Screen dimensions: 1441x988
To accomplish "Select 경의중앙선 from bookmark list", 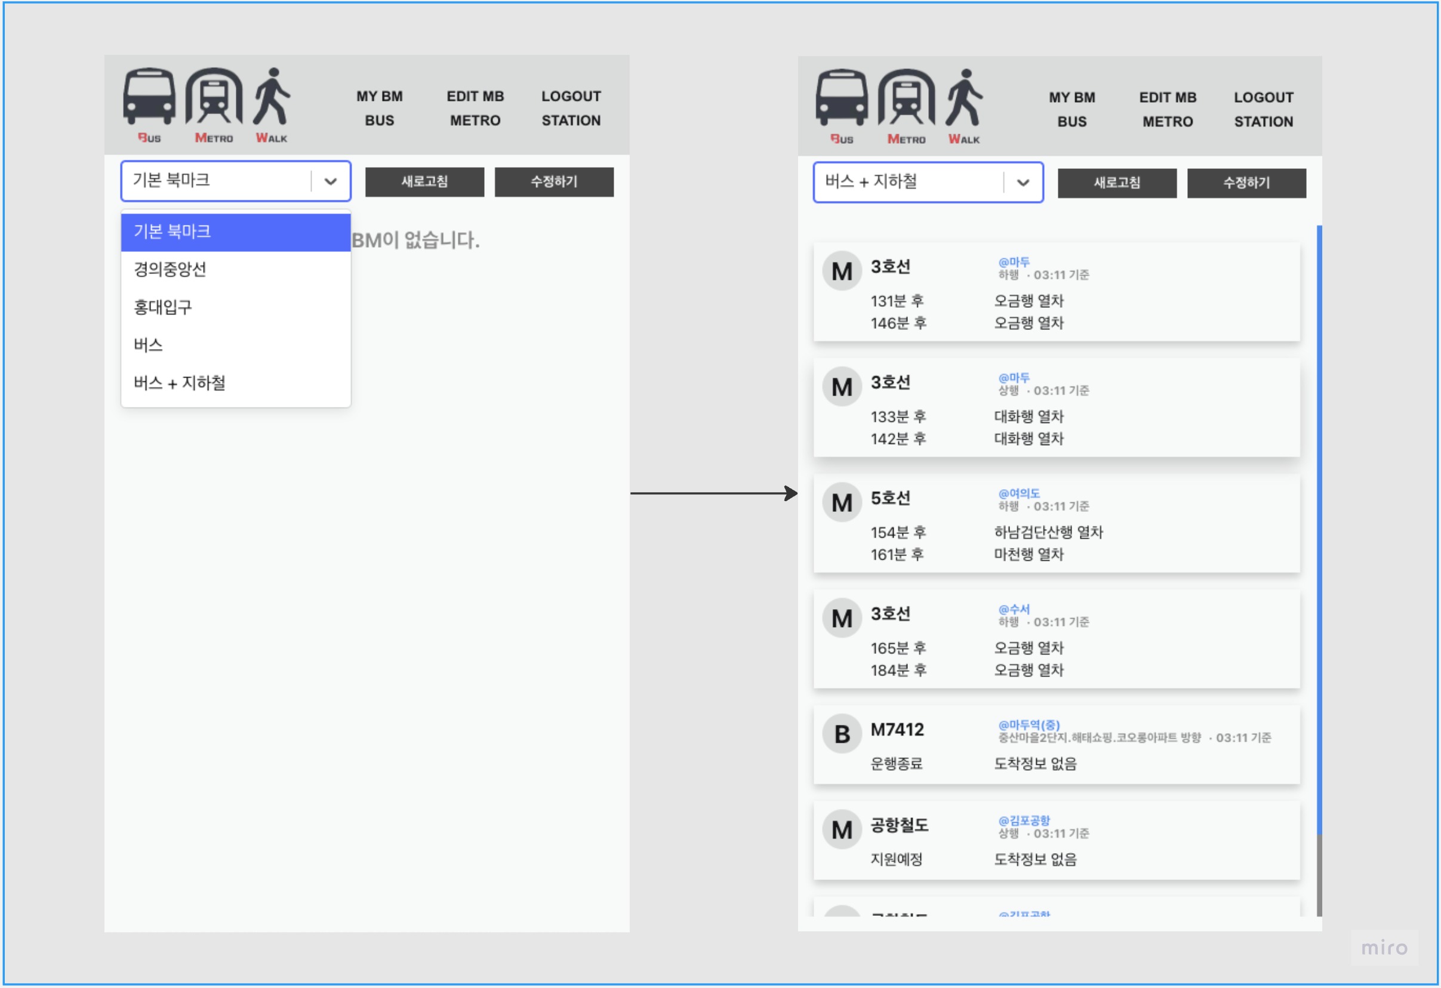I will 170,270.
